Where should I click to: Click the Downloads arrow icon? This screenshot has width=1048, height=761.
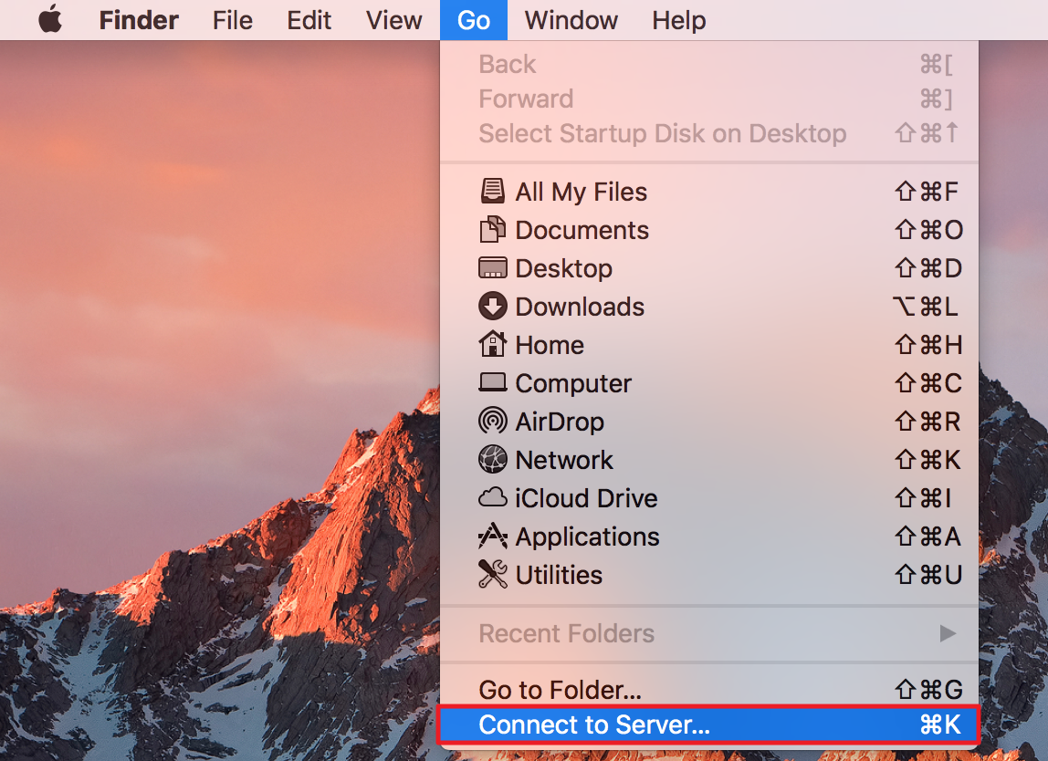click(x=493, y=306)
